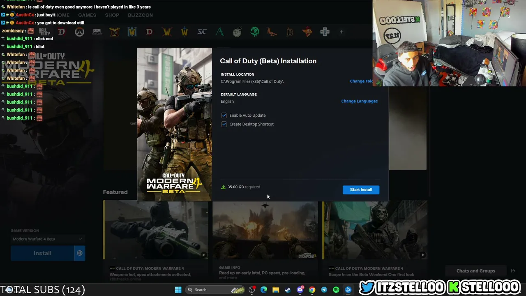Open the Avowed game icon
The width and height of the screenshot is (526, 296).
[x=220, y=32]
